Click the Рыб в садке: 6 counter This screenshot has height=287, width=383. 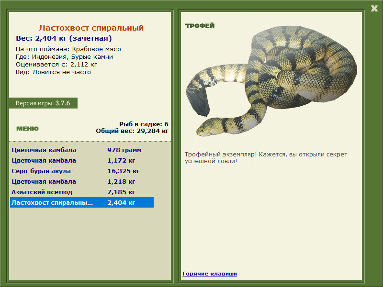(x=144, y=124)
